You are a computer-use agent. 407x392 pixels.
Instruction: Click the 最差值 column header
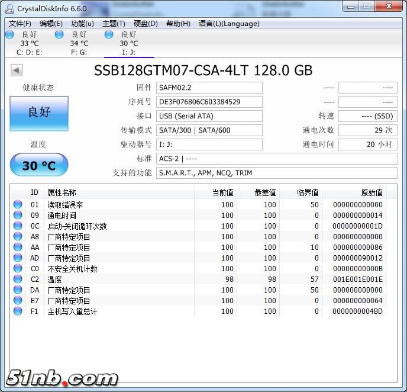point(258,192)
